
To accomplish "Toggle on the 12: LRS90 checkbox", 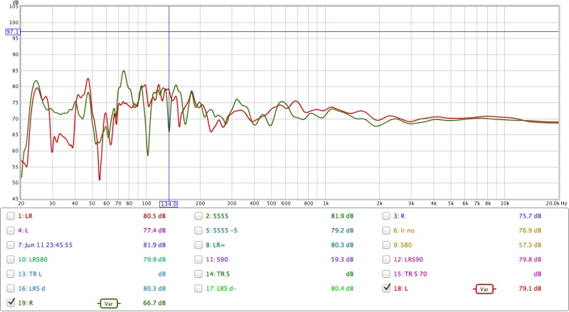I will [388, 259].
